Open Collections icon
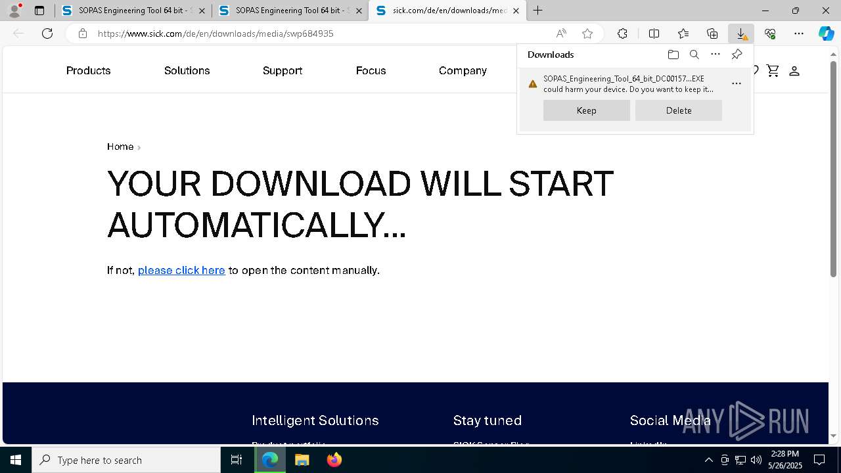This screenshot has width=841, height=473. [712, 34]
